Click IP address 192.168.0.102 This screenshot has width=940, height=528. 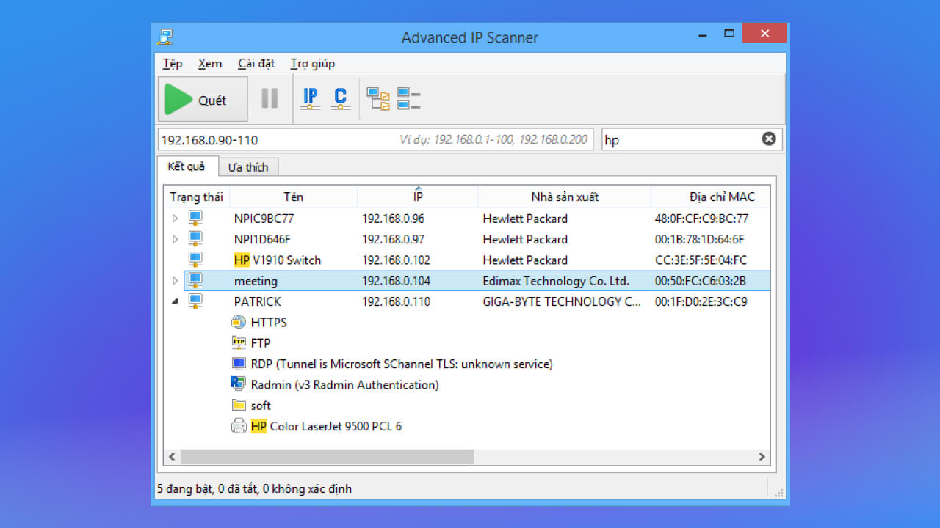coord(396,260)
